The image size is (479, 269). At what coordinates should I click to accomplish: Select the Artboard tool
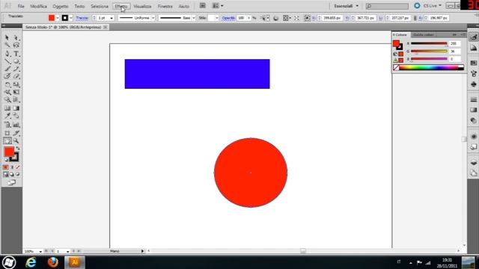click(x=7, y=133)
